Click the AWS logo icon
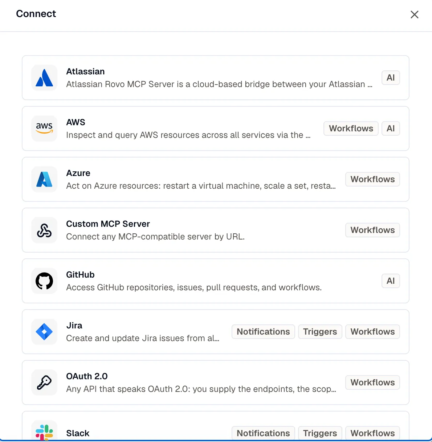Screen dimensions: 432x442 pyautogui.click(x=44, y=128)
